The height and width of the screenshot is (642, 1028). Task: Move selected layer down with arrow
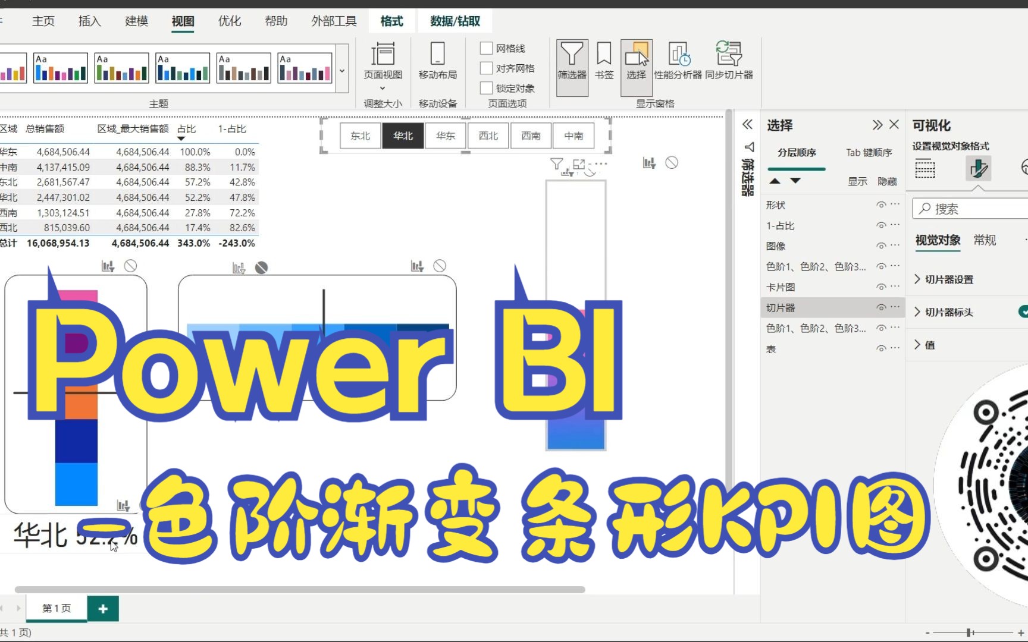795,181
